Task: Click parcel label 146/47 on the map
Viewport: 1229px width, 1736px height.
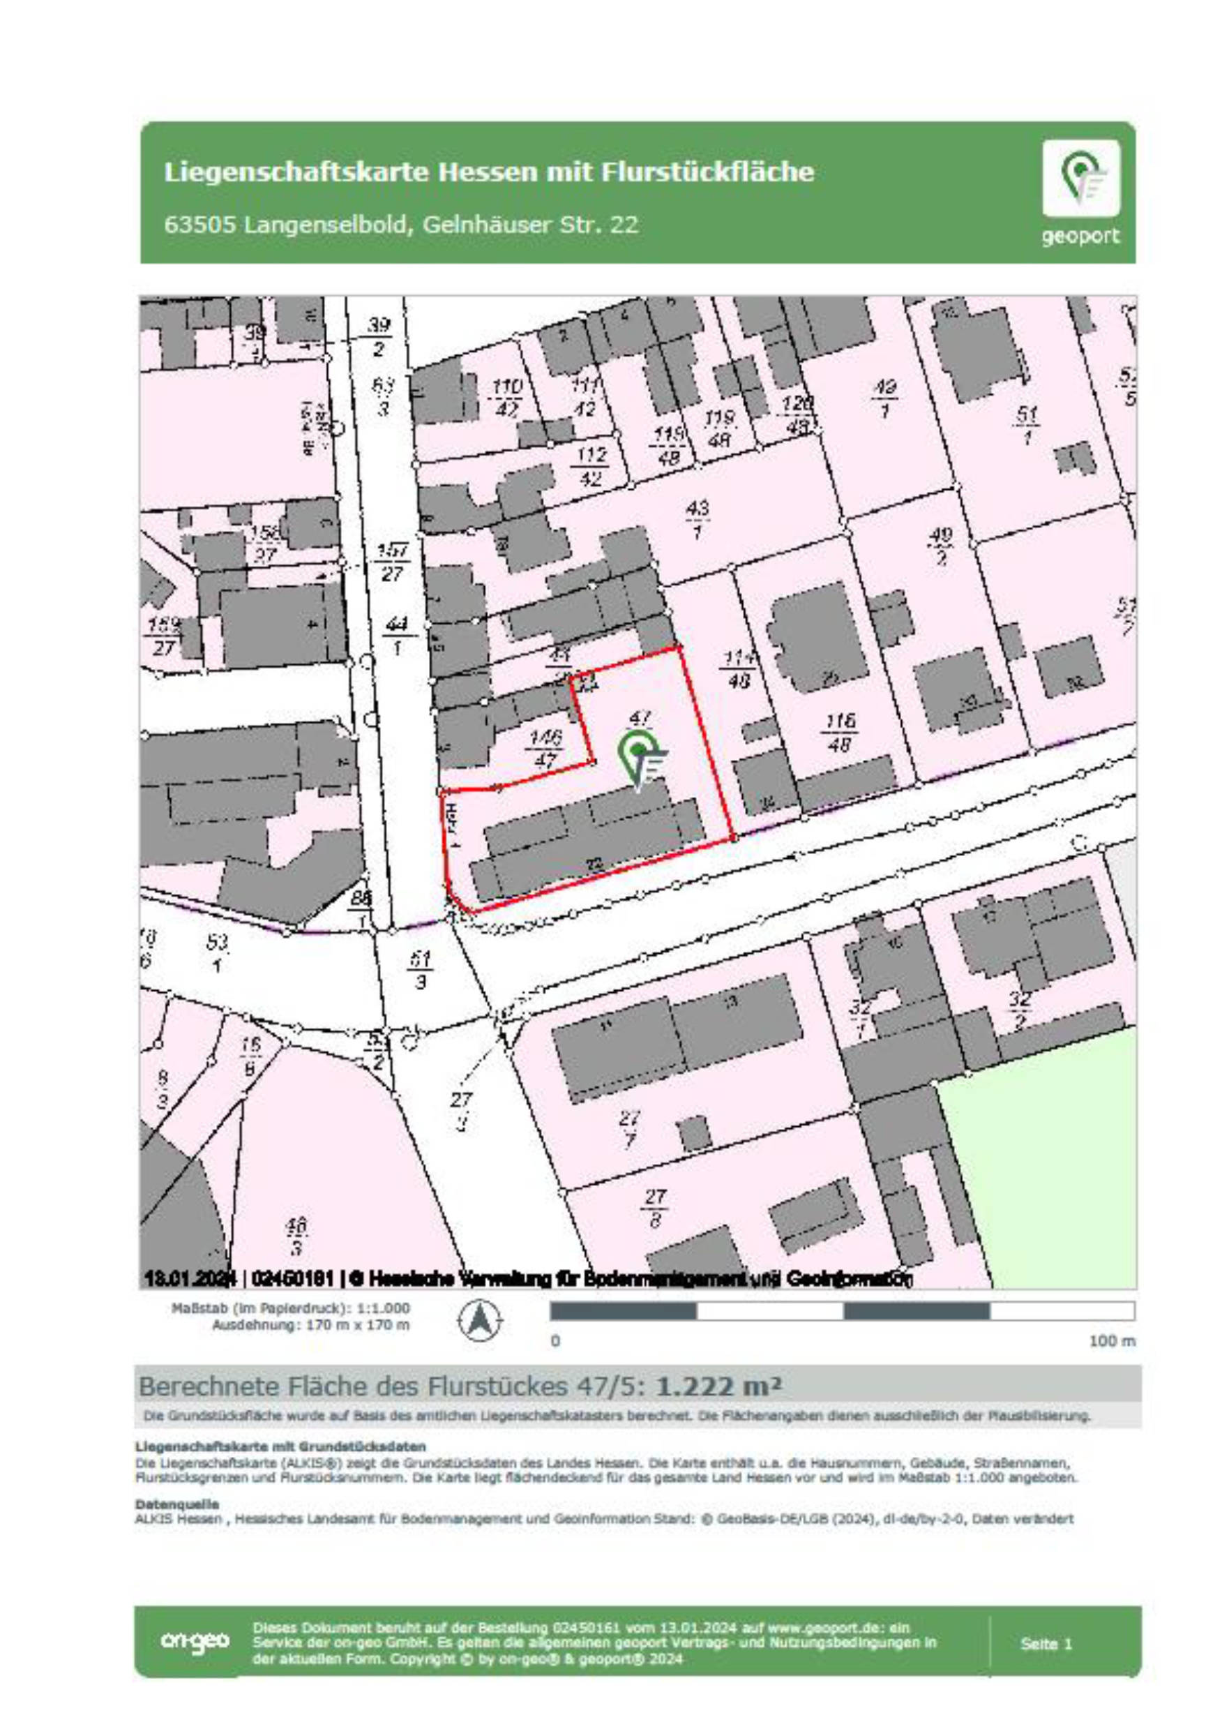Action: pos(545,749)
